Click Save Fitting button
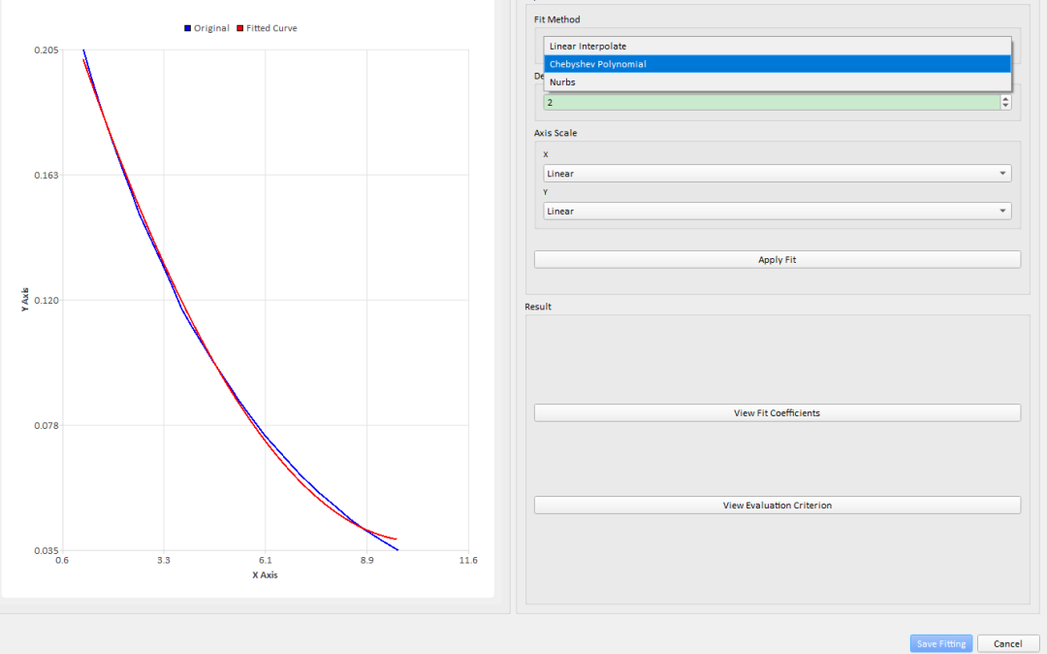 940,644
